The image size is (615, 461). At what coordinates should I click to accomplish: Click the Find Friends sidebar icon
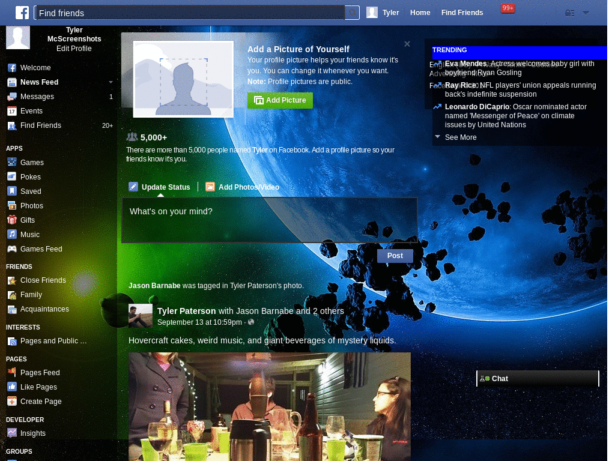(x=12, y=126)
